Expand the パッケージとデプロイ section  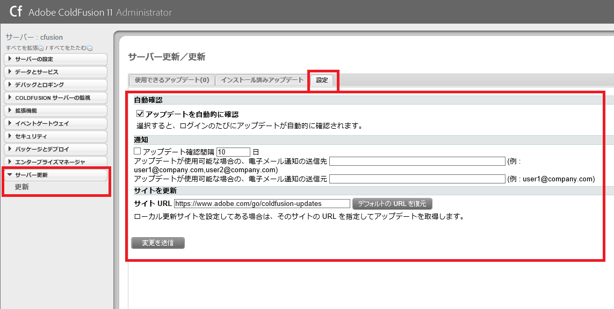(56, 150)
